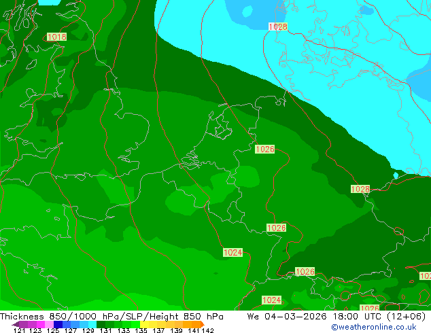Select the bright yellow legend swatch
The width and height of the screenshot is (431, 333).
pyautogui.click(x=145, y=324)
